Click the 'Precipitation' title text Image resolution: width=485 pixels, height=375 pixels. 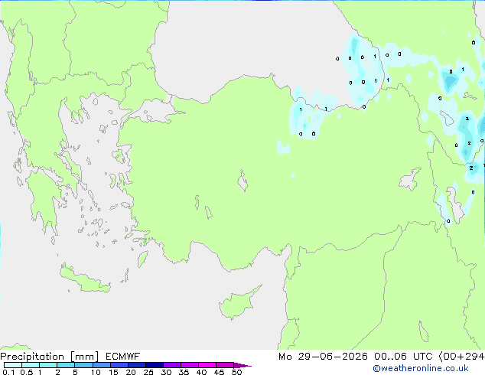[x=32, y=357]
